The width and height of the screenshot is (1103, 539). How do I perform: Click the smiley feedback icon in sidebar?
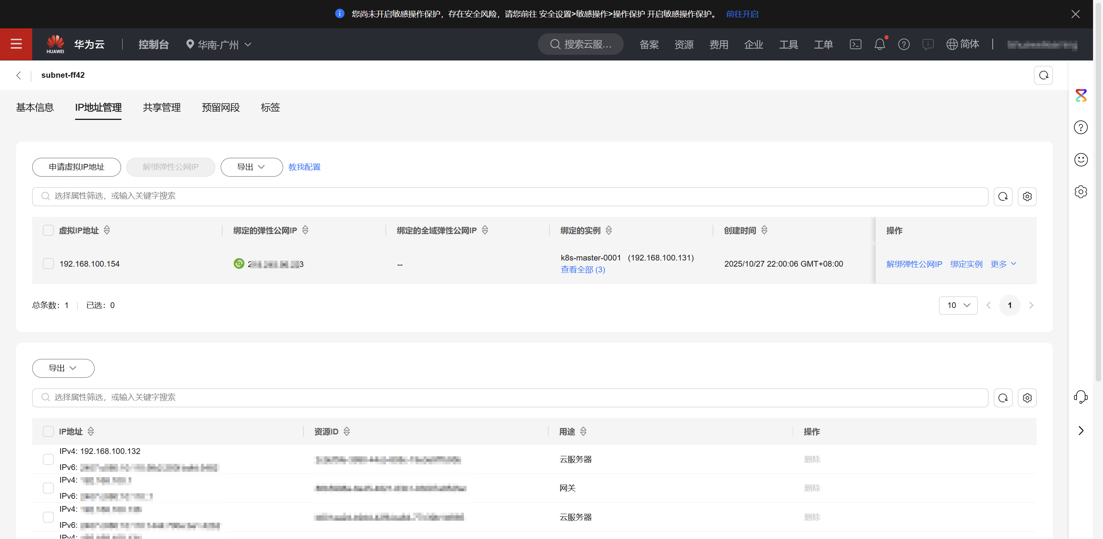click(1080, 160)
